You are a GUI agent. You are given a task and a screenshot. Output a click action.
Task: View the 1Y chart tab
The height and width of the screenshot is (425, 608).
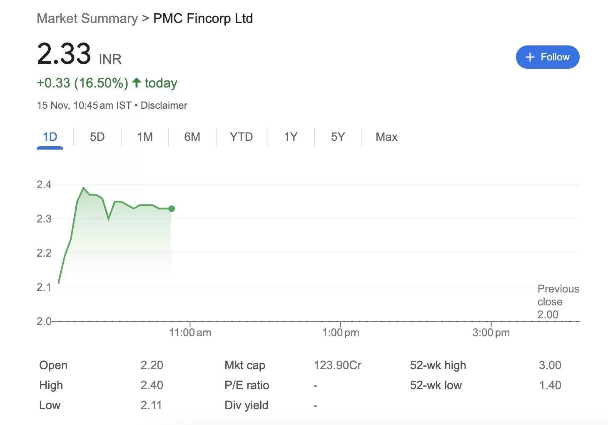(x=291, y=137)
